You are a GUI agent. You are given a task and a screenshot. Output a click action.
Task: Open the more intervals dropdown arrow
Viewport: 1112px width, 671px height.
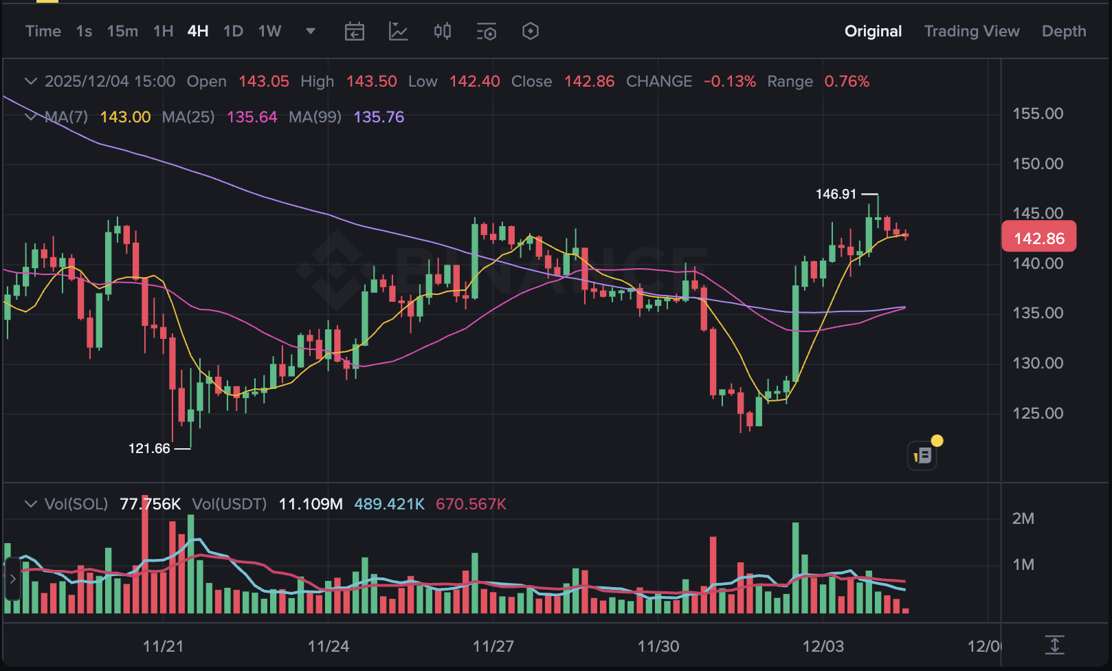point(311,32)
